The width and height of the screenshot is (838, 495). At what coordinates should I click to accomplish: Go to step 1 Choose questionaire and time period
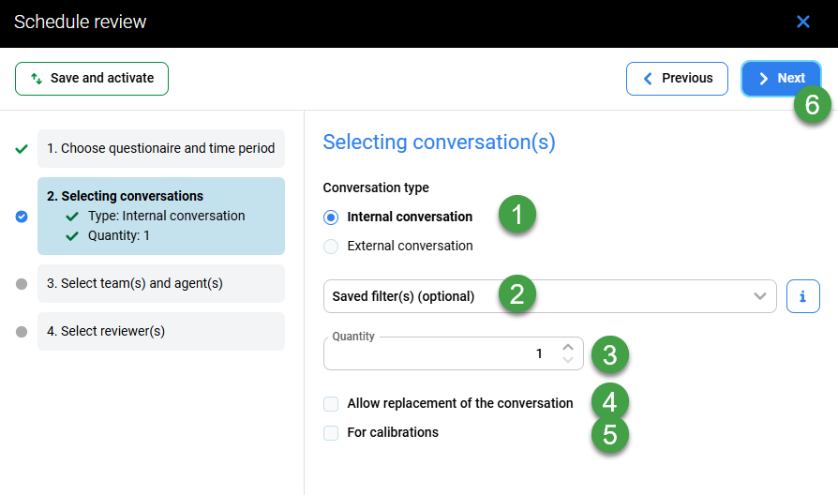161,149
